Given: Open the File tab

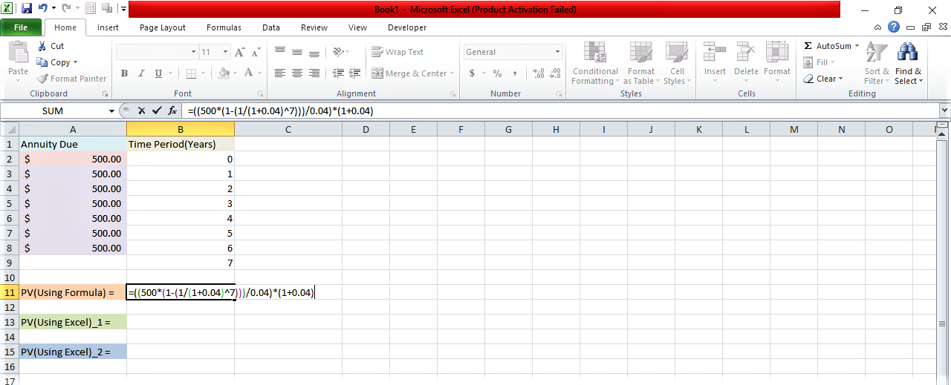Looking at the screenshot, I should click(21, 27).
